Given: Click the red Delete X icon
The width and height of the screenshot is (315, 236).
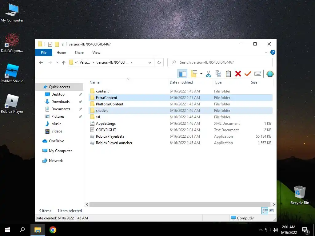Looking at the screenshot, I should (238, 74).
